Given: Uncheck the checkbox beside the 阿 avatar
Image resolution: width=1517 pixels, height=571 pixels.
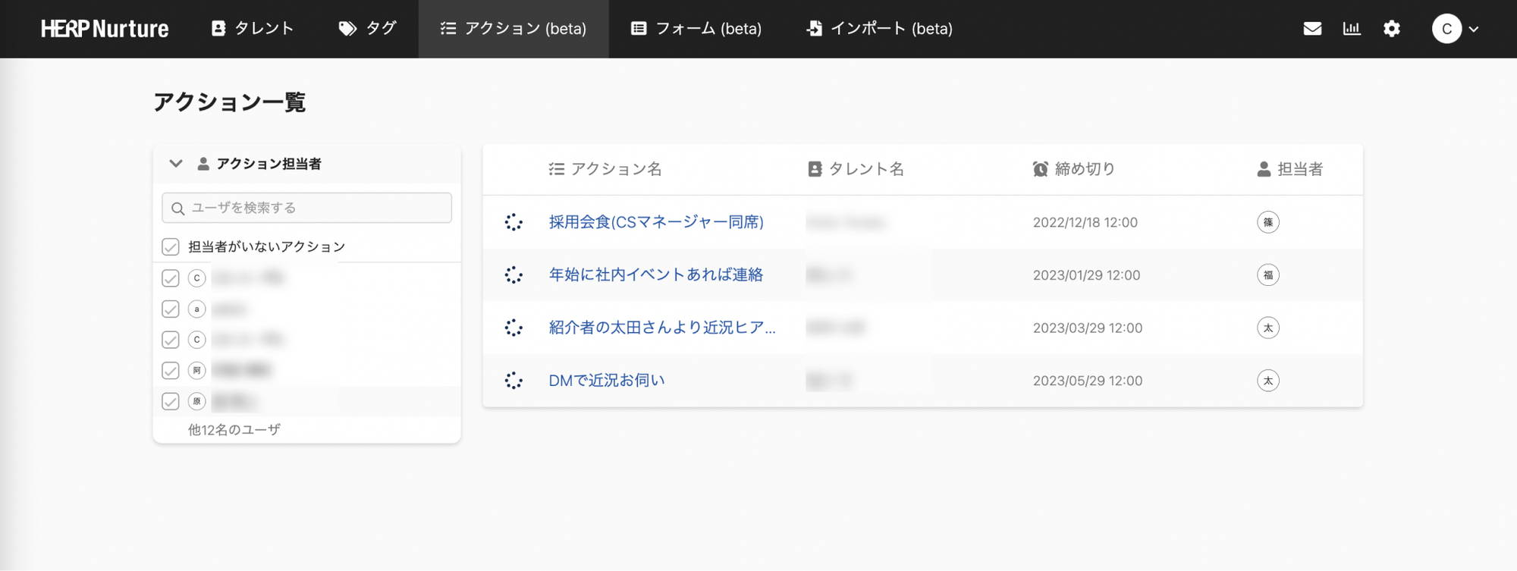Looking at the screenshot, I should pos(171,371).
